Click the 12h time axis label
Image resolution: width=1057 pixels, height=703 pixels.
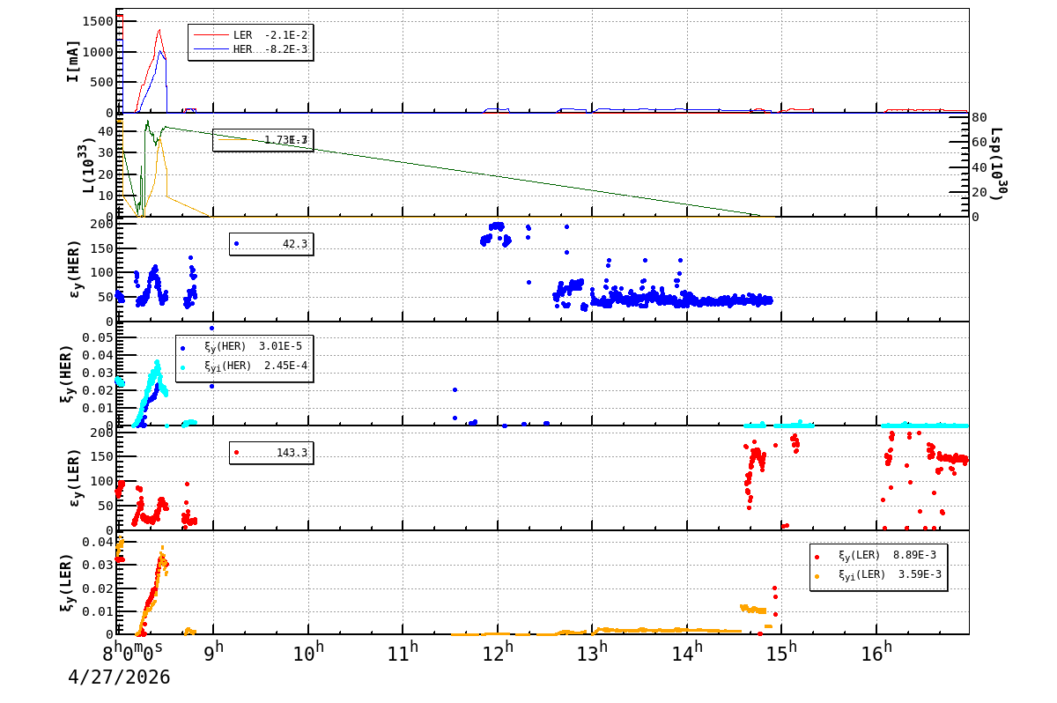[x=498, y=655]
